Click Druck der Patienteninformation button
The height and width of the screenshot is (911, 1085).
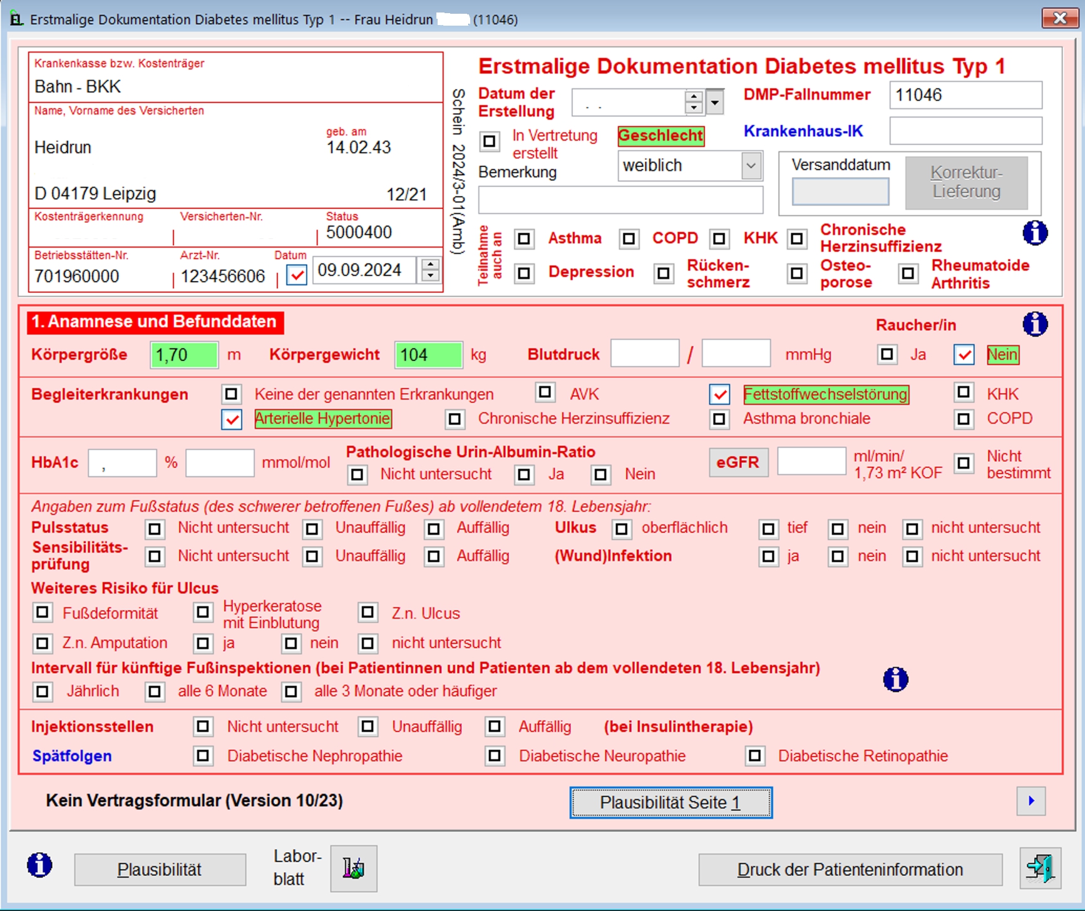click(x=850, y=870)
